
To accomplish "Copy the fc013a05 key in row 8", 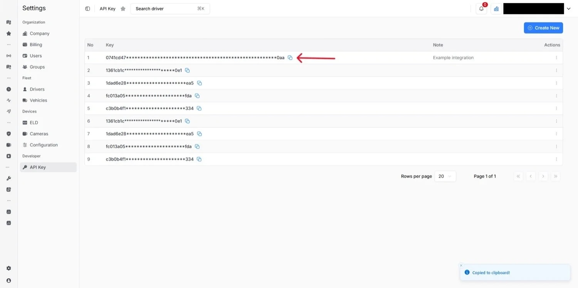I will [x=197, y=146].
